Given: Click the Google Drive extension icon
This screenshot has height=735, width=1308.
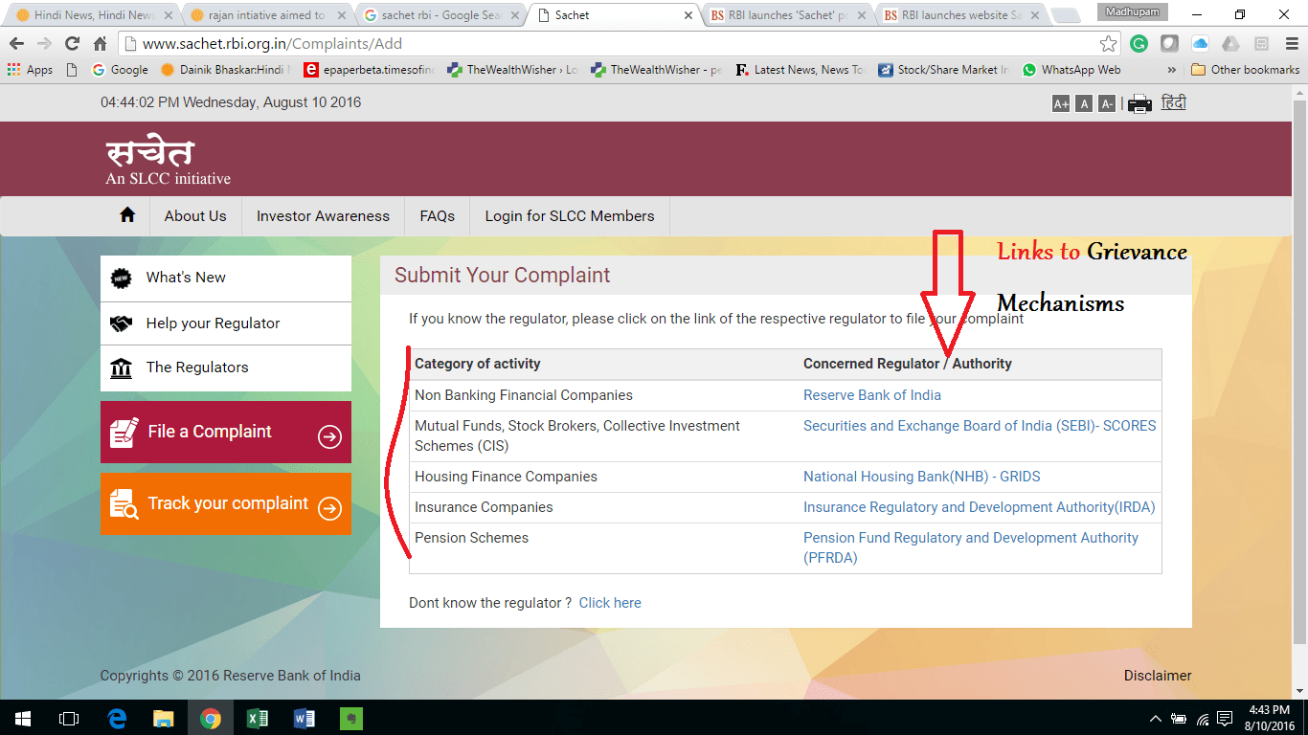Looking at the screenshot, I should [x=1230, y=44].
